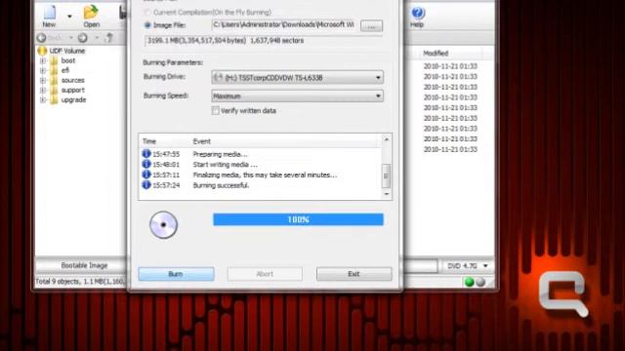
Task: Click log scrollbar down arrow
Action: pos(387,194)
